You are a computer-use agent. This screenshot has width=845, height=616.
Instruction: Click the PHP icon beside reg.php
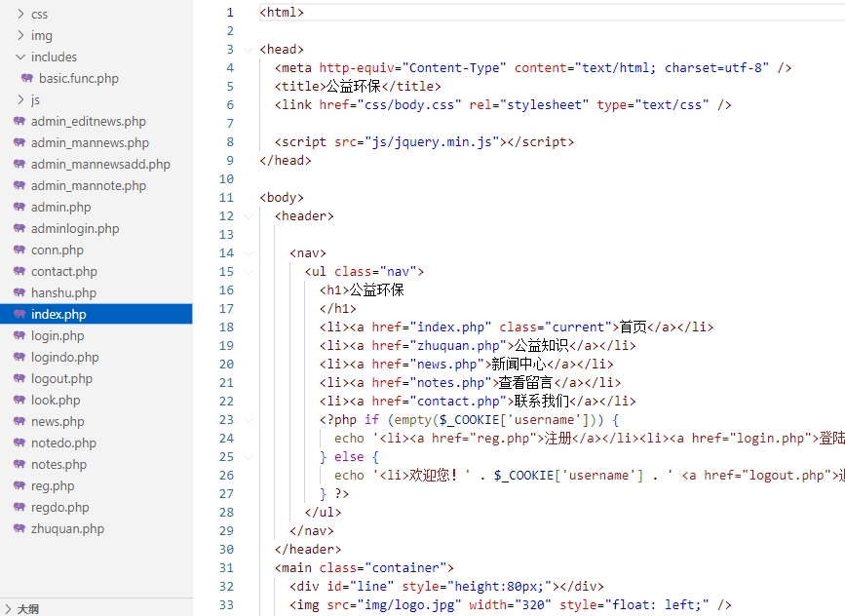(19, 485)
